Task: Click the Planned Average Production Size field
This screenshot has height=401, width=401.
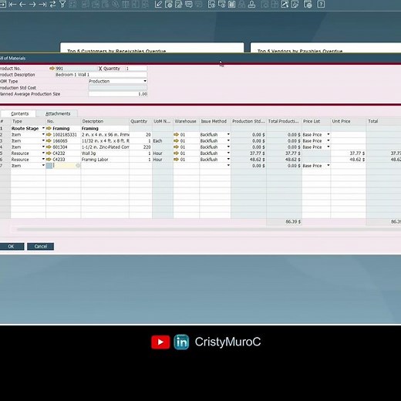Action: pyautogui.click(x=118, y=94)
